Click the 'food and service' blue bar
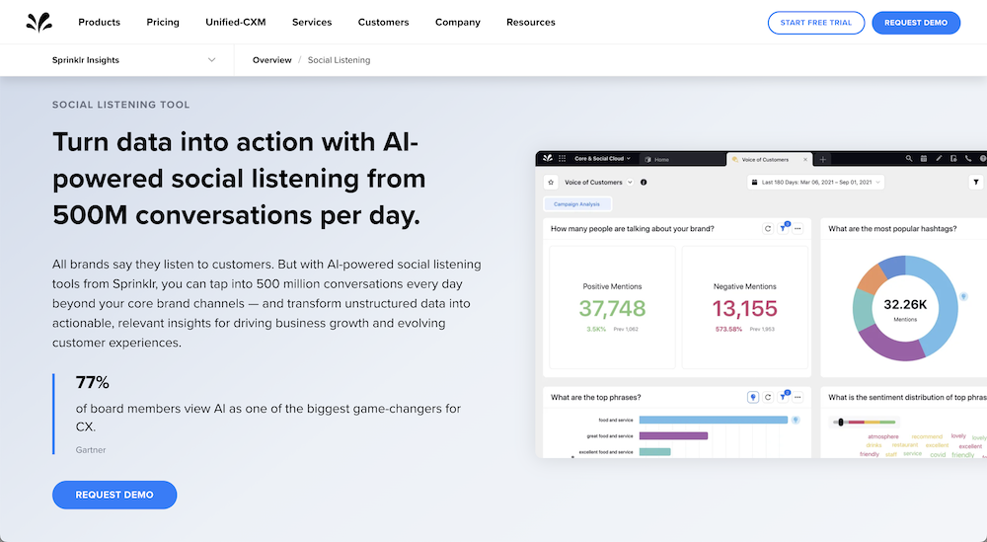The image size is (987, 542). pos(714,420)
